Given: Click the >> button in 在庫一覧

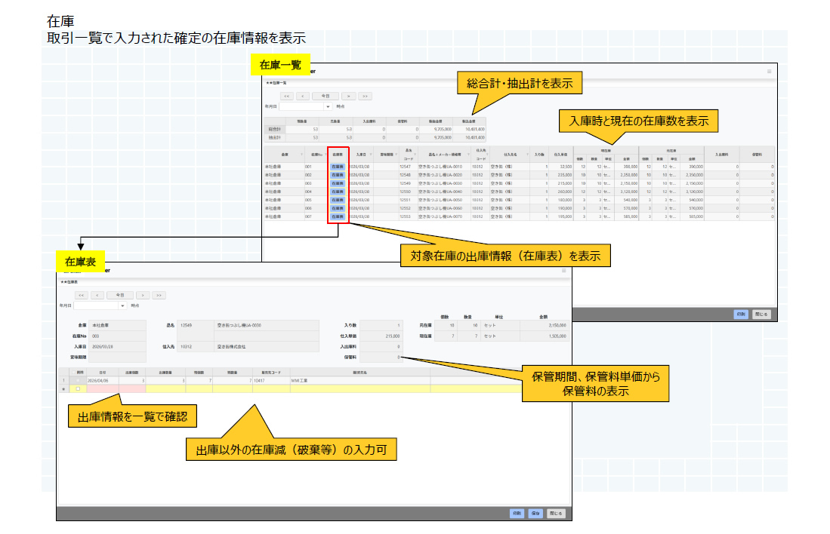Looking at the screenshot, I should coord(365,96).
